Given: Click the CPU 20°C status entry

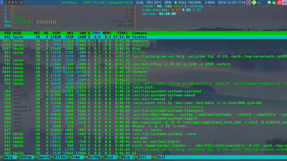Looking at the screenshot, I should coord(154,2).
